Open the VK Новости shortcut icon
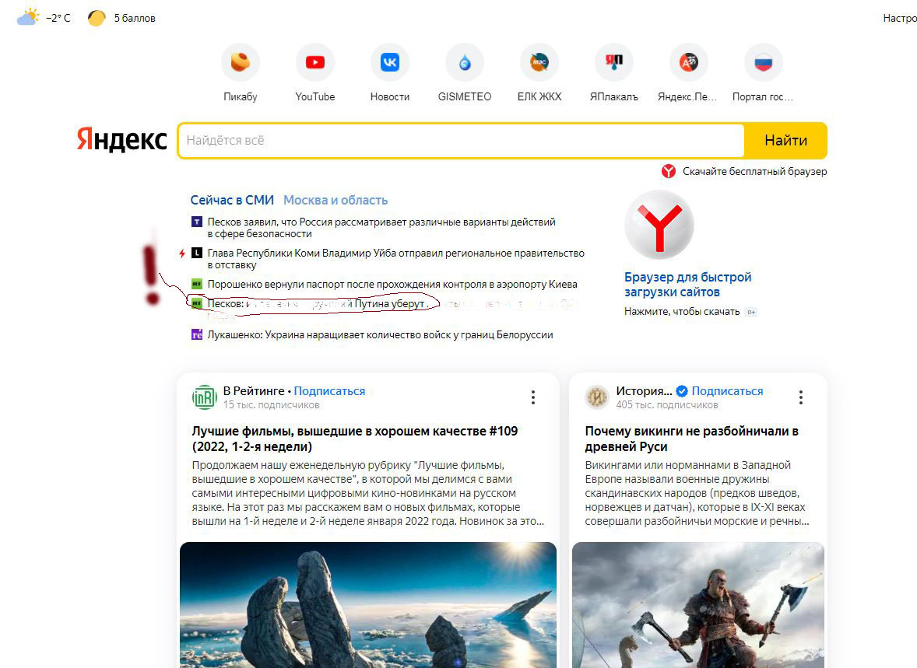917x668 pixels. [x=390, y=62]
